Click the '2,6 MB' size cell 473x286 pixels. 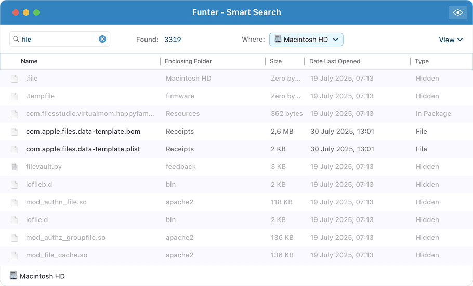(x=282, y=131)
